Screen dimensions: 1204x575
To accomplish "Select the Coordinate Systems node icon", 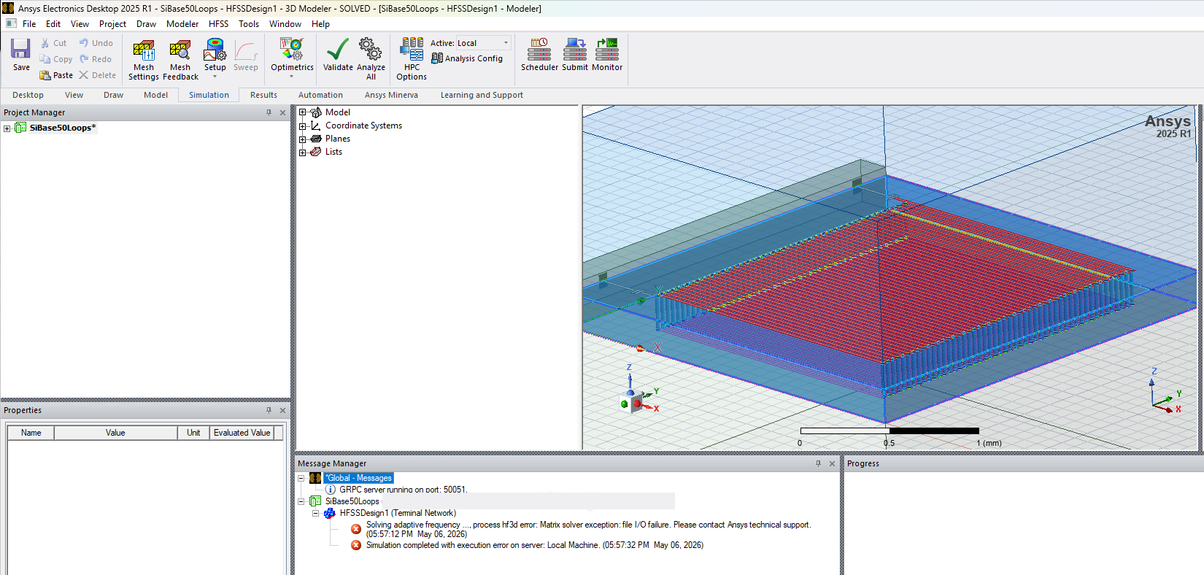I will tap(316, 126).
